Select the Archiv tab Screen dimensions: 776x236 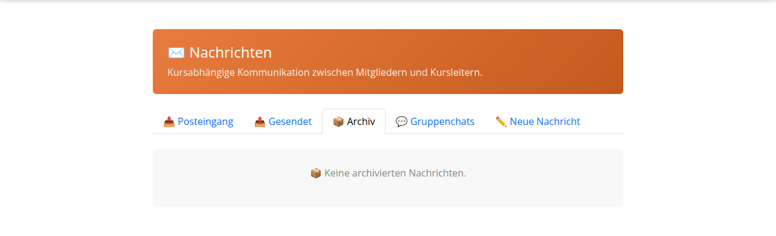pyautogui.click(x=353, y=121)
